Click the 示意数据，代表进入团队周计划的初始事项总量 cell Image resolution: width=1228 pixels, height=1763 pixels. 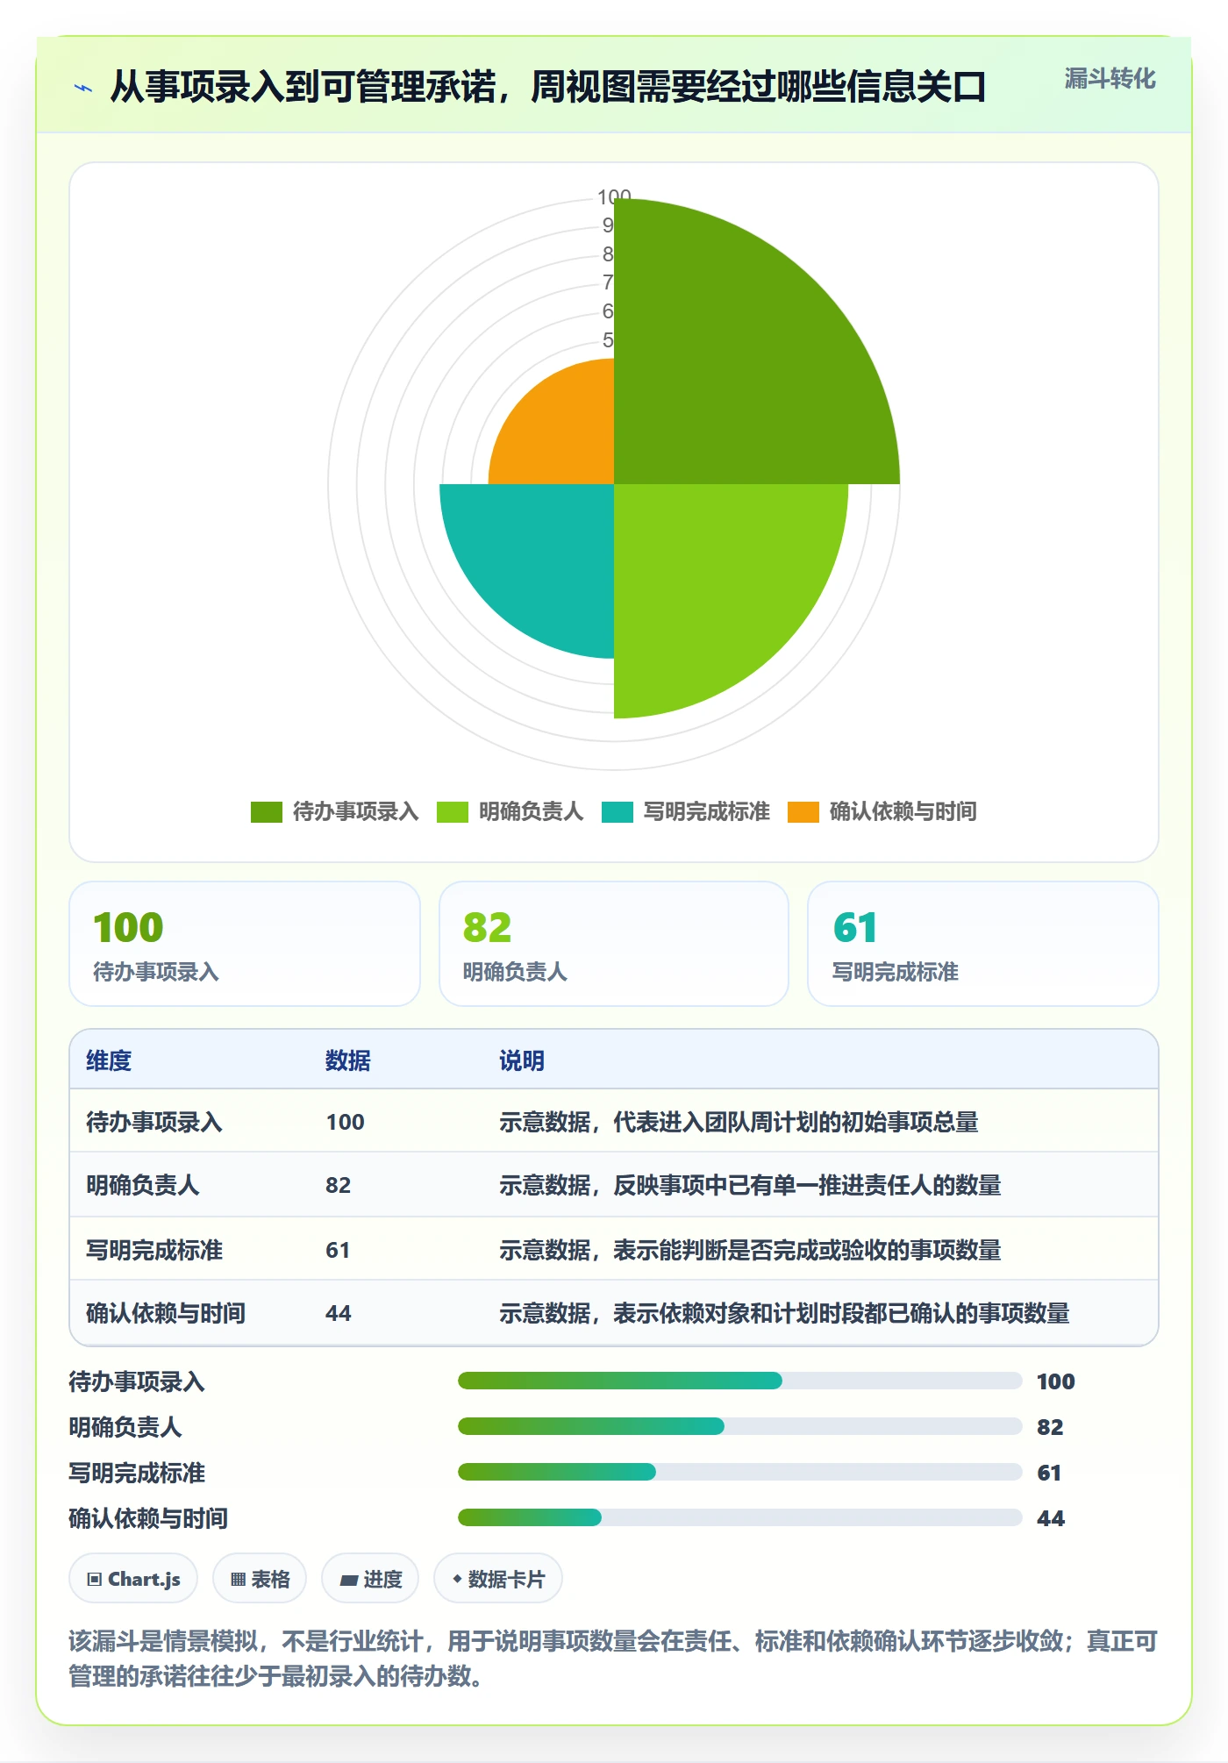coord(739,1122)
